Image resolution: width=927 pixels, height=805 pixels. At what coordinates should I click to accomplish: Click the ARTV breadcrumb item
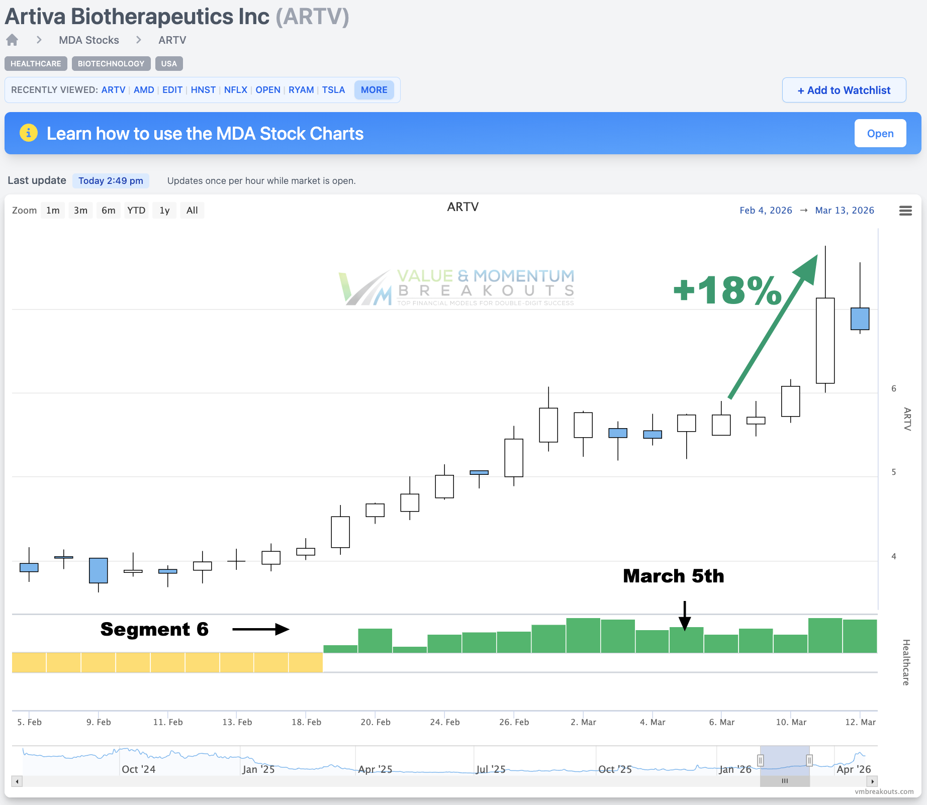(x=172, y=40)
